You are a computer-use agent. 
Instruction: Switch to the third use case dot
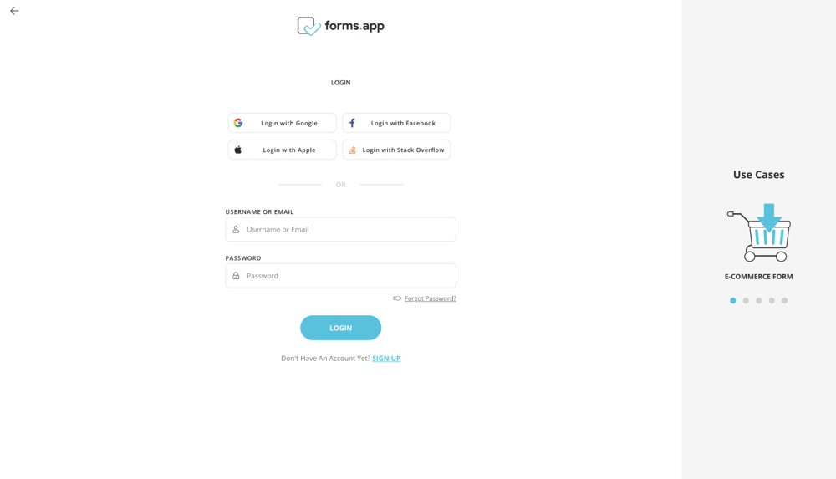point(759,301)
